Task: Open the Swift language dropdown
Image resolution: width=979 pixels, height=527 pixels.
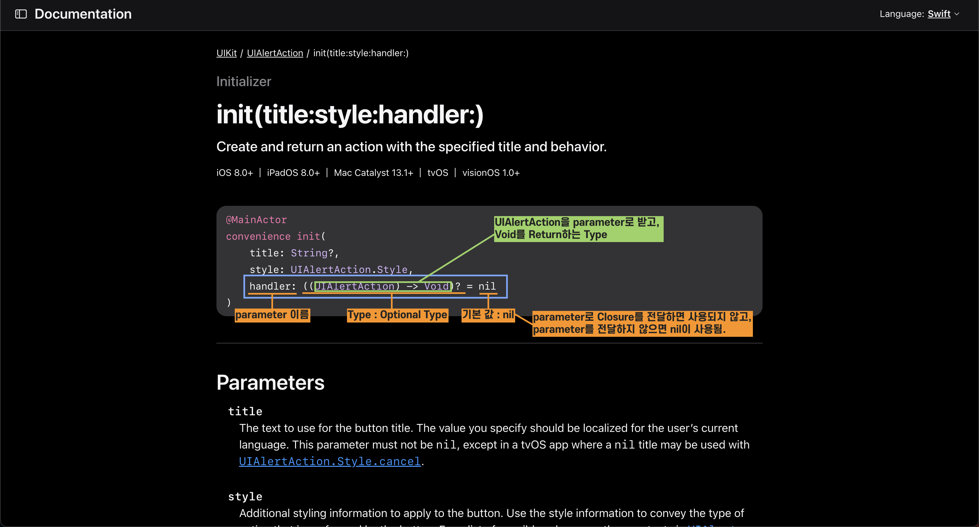Action: pyautogui.click(x=938, y=14)
